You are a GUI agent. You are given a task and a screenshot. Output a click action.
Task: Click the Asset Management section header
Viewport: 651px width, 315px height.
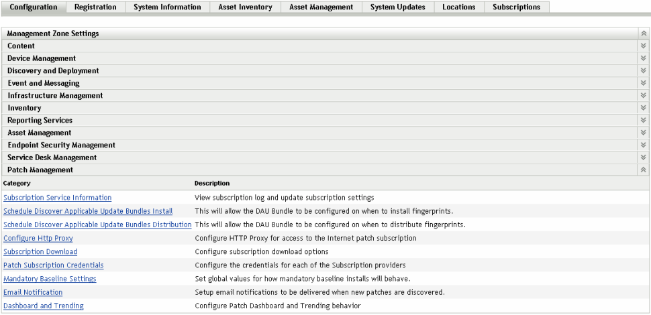(40, 133)
